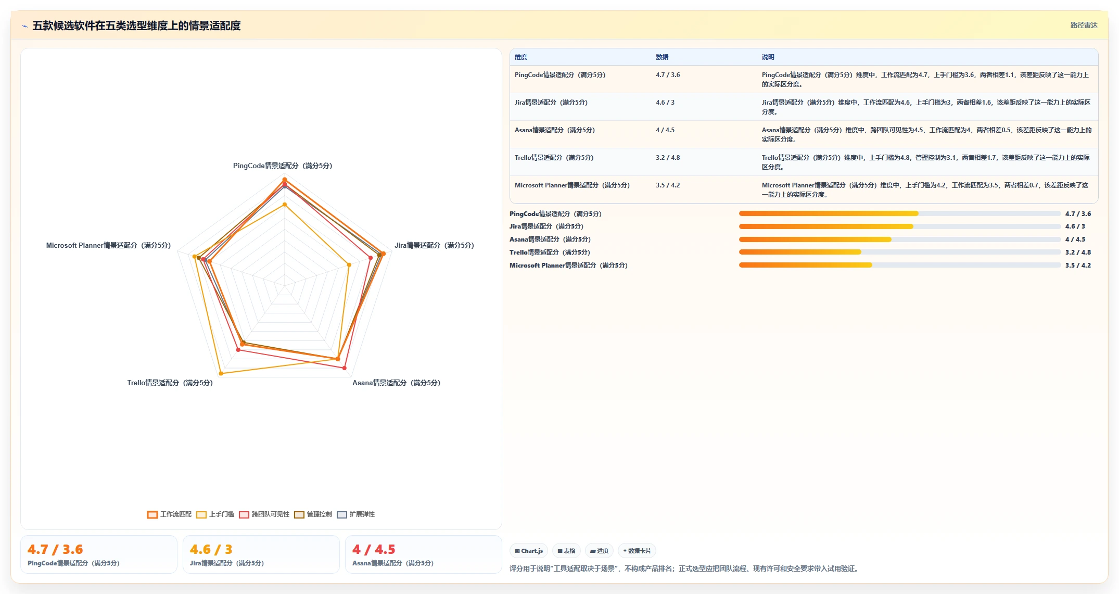Click the Microsoft Planner radar axis label

108,245
